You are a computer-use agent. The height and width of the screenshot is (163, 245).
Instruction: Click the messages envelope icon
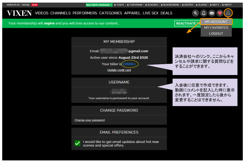tap(212, 13)
